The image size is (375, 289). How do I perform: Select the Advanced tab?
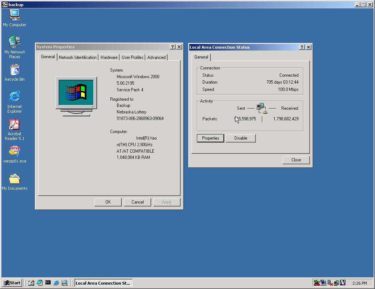(156, 57)
